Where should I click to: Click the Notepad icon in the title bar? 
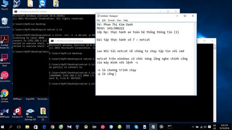[98, 16]
